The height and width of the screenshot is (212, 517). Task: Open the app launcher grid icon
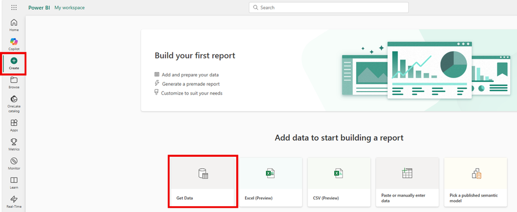pyautogui.click(x=14, y=7)
